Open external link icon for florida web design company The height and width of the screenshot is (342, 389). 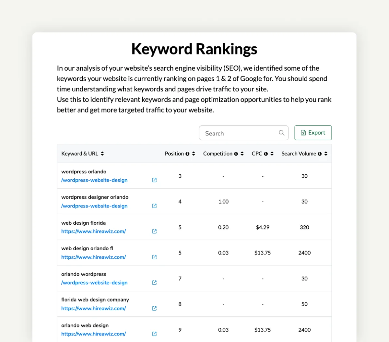pos(154,308)
